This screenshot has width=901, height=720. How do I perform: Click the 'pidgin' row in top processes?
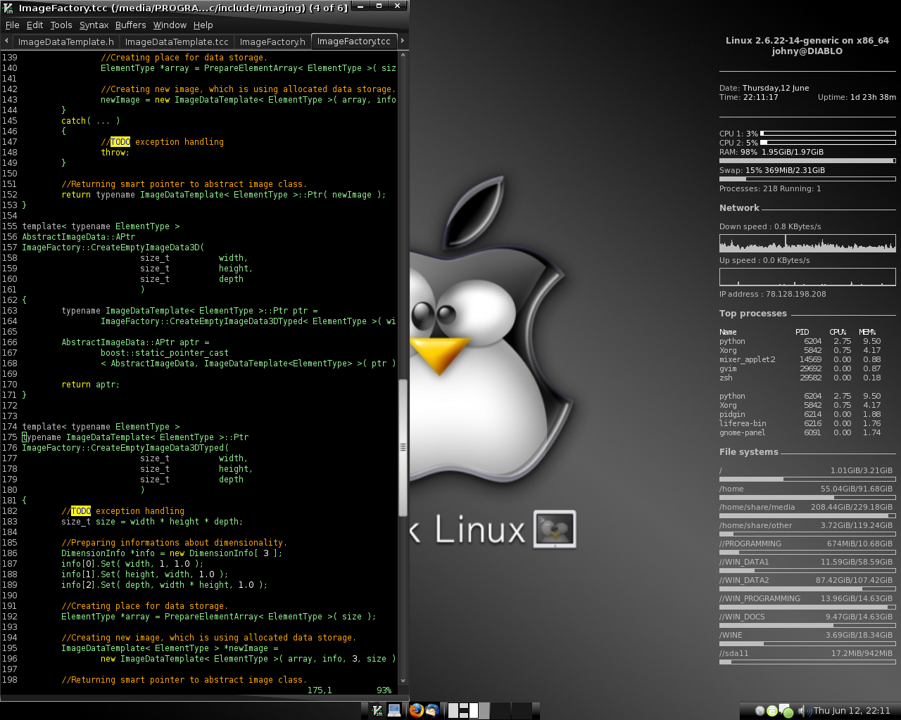800,414
